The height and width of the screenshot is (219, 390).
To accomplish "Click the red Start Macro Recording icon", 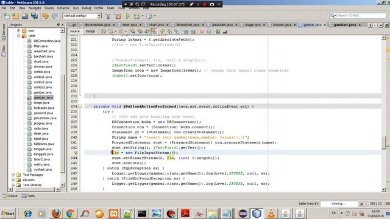I will 202,32.
